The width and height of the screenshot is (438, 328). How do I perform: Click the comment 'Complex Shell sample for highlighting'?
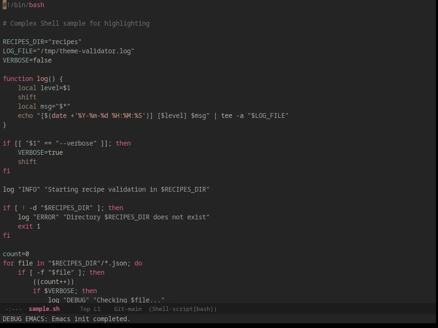[80, 23]
